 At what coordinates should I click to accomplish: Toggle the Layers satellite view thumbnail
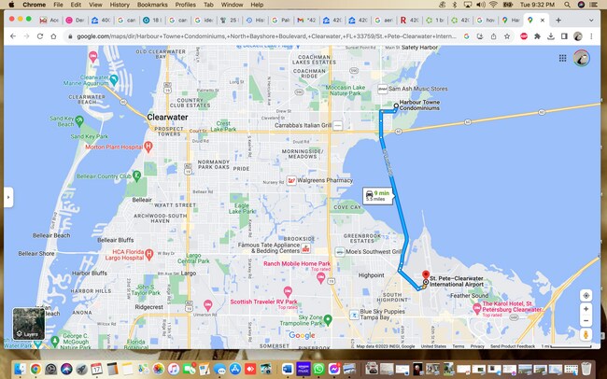tap(28, 323)
